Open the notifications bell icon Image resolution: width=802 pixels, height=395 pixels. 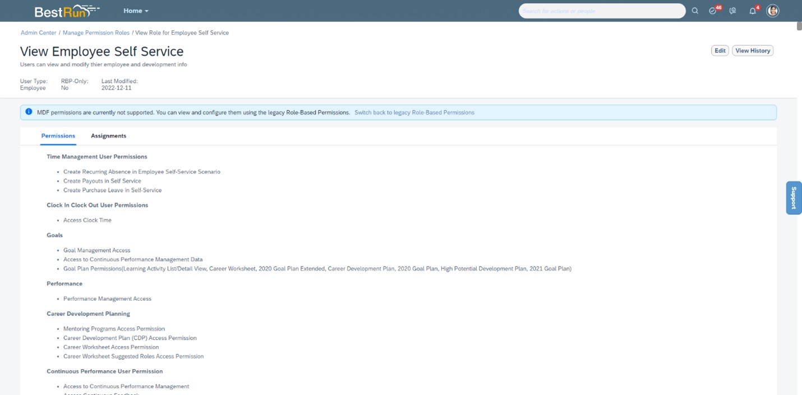[x=753, y=11]
